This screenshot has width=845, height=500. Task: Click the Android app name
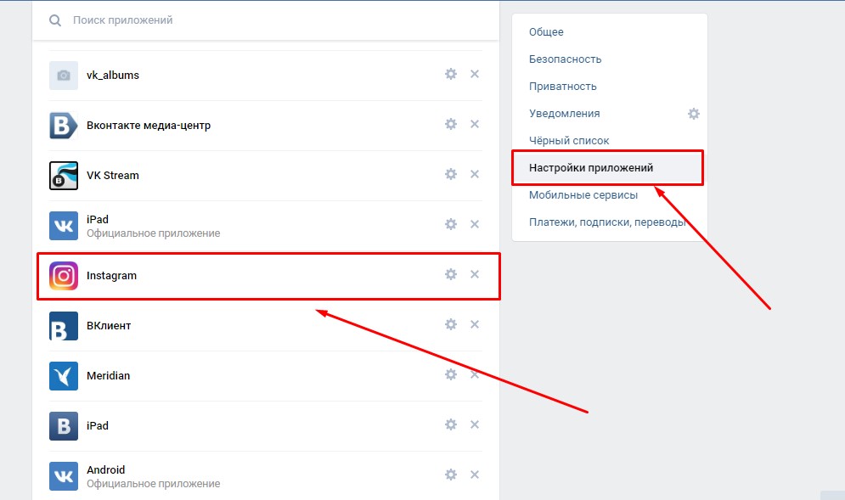coord(105,469)
